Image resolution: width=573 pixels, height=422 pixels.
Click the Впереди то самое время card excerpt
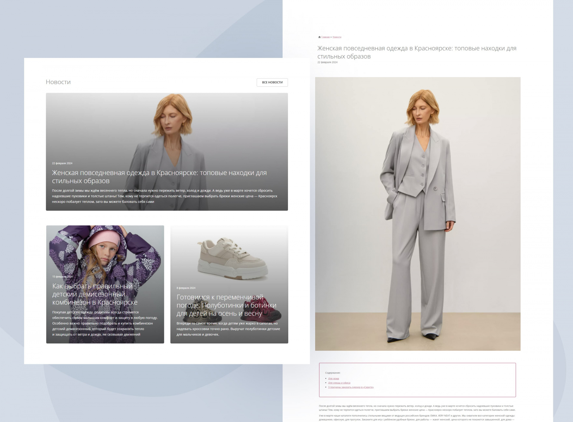(x=228, y=329)
